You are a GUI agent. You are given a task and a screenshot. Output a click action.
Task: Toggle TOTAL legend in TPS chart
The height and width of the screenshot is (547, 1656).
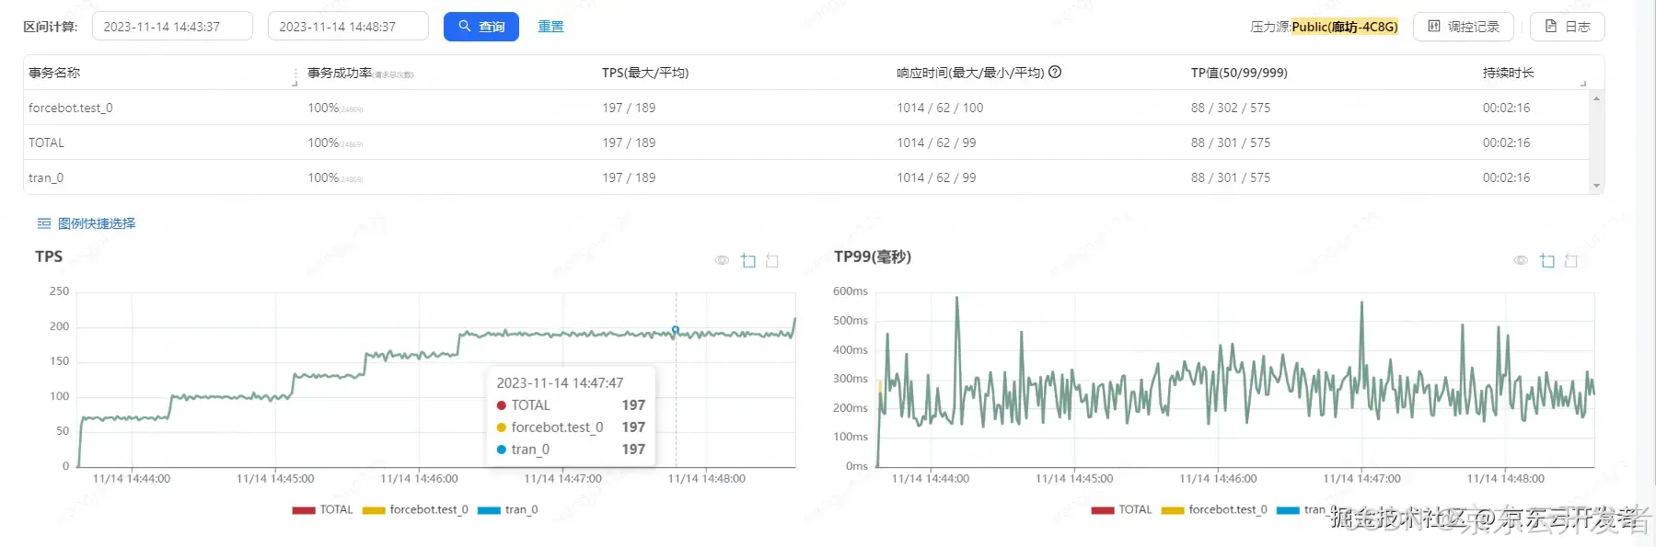(322, 509)
